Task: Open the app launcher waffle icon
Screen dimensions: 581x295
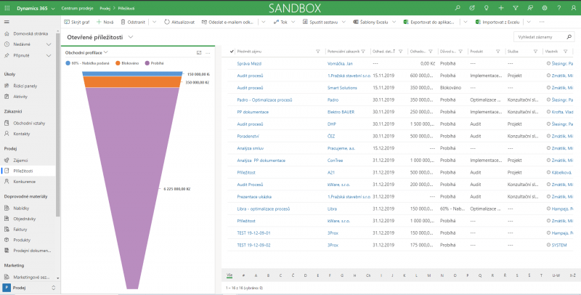Action: [7, 8]
